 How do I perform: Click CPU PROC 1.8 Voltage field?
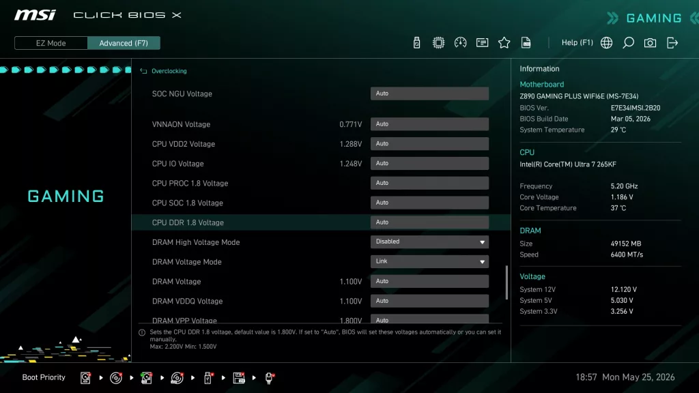coord(429,183)
